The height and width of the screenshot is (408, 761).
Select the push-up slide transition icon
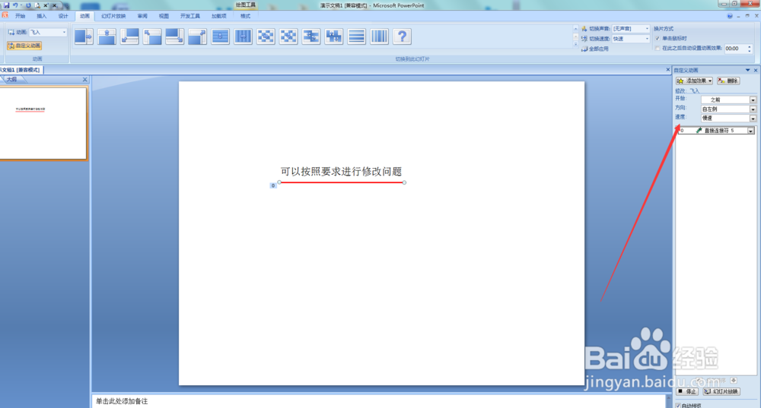pos(107,36)
